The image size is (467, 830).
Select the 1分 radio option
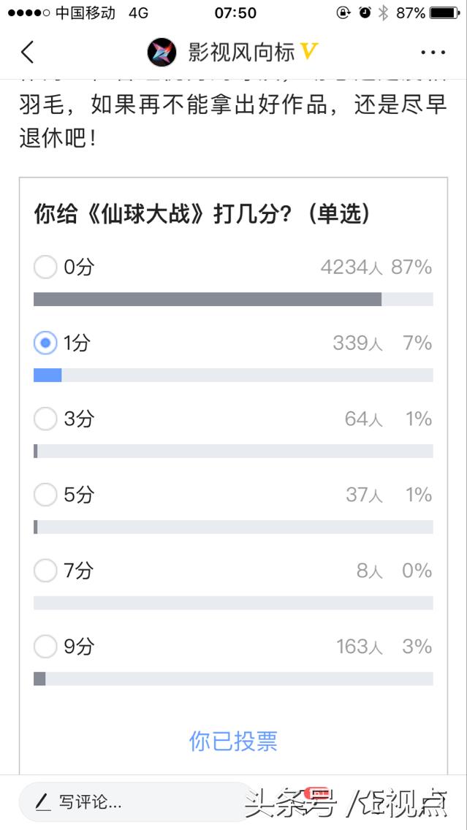click(45, 343)
